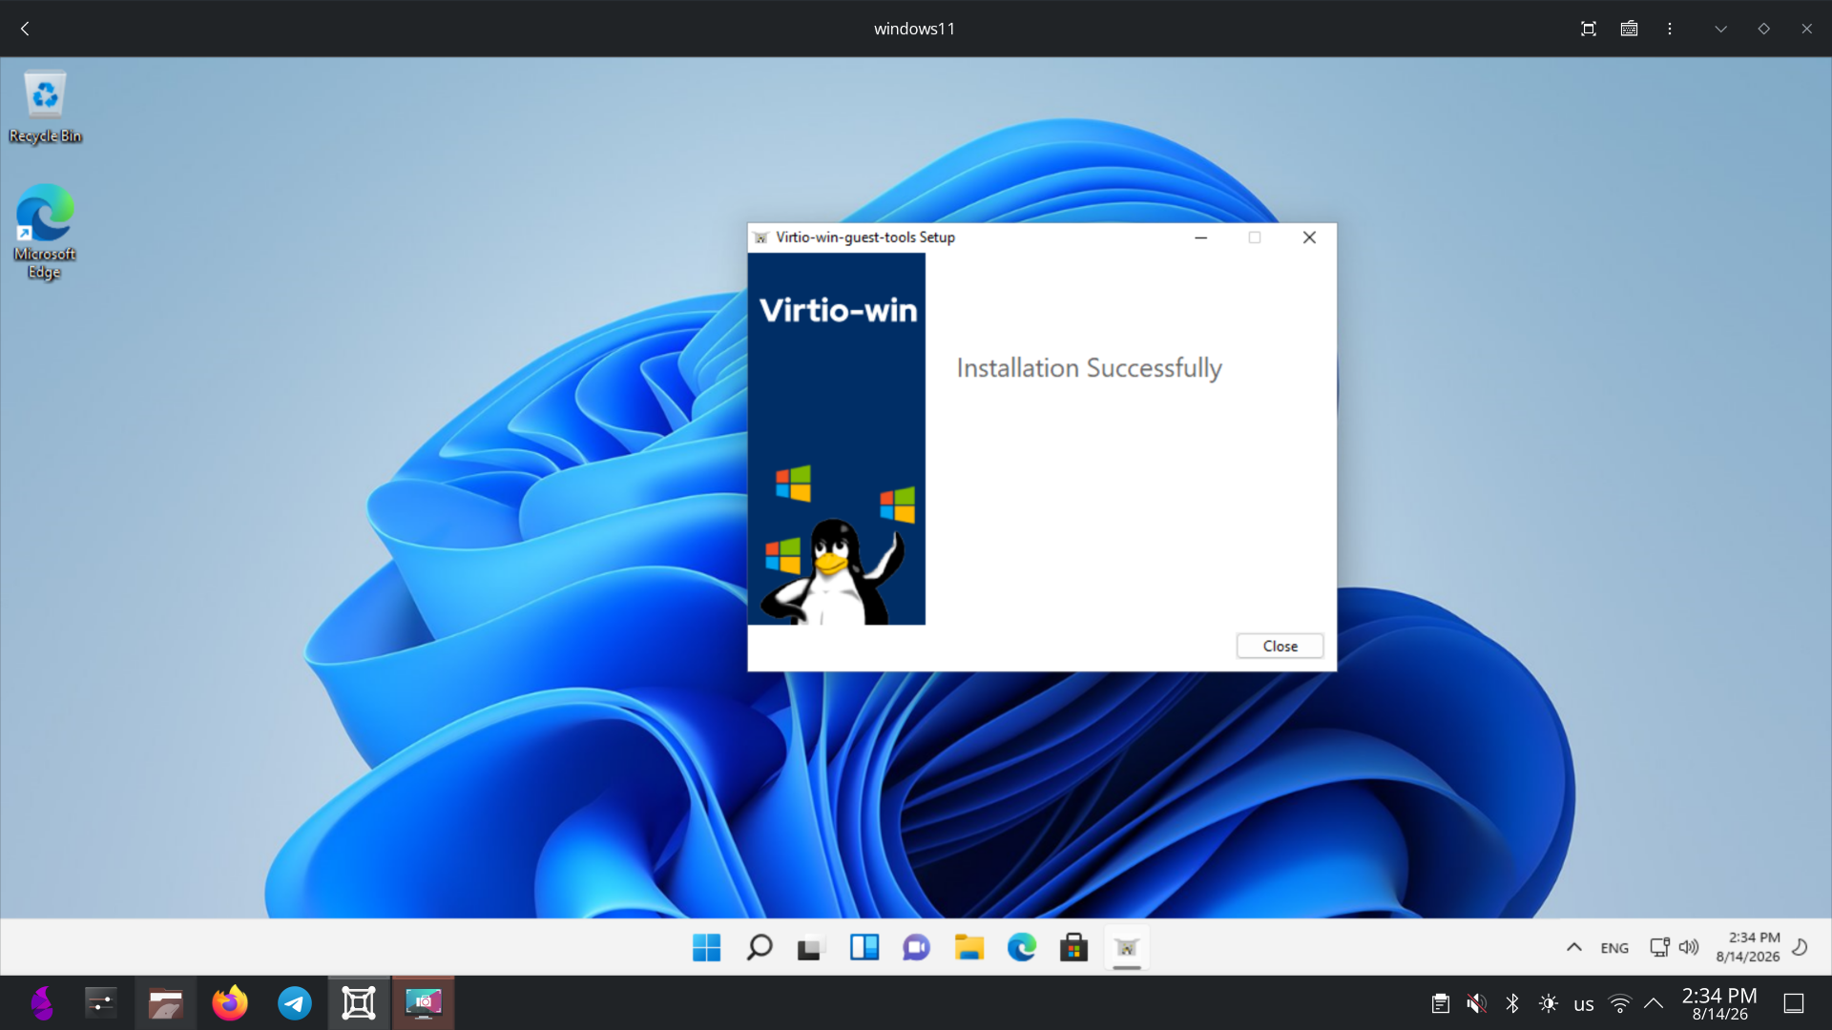Go back using the viewer's back arrow
Screen dimensions: 1832x1030
pos(26,29)
